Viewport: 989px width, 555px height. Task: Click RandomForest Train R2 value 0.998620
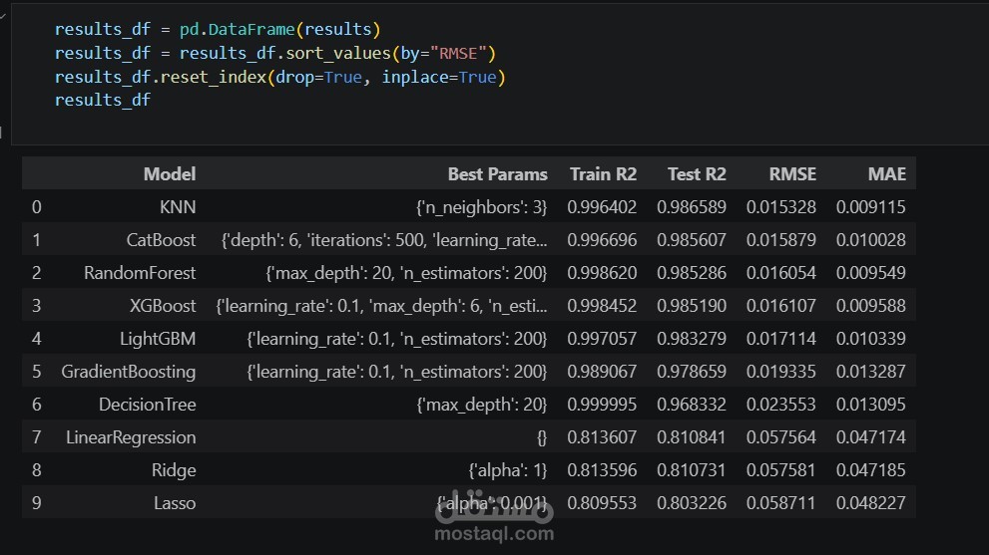click(602, 273)
